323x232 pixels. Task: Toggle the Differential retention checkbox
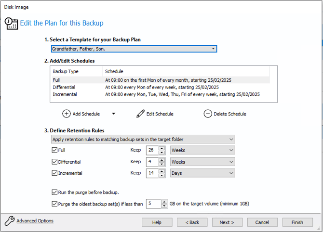pos(54,162)
